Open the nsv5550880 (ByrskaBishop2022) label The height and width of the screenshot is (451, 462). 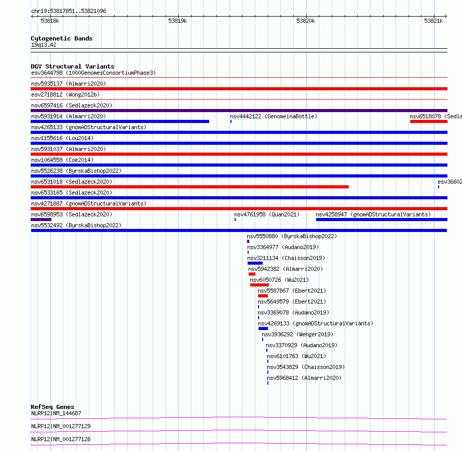point(292,236)
